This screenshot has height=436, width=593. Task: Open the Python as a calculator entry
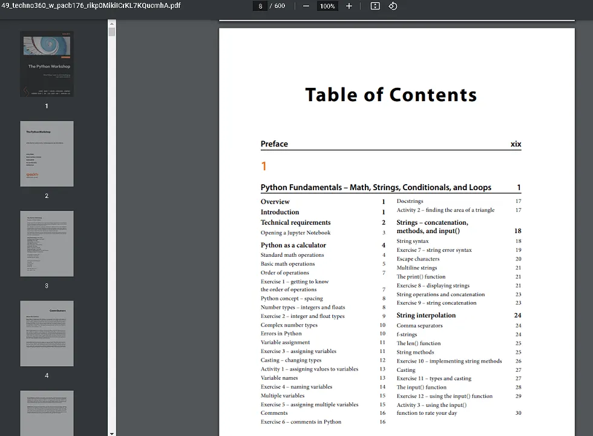pyautogui.click(x=293, y=245)
